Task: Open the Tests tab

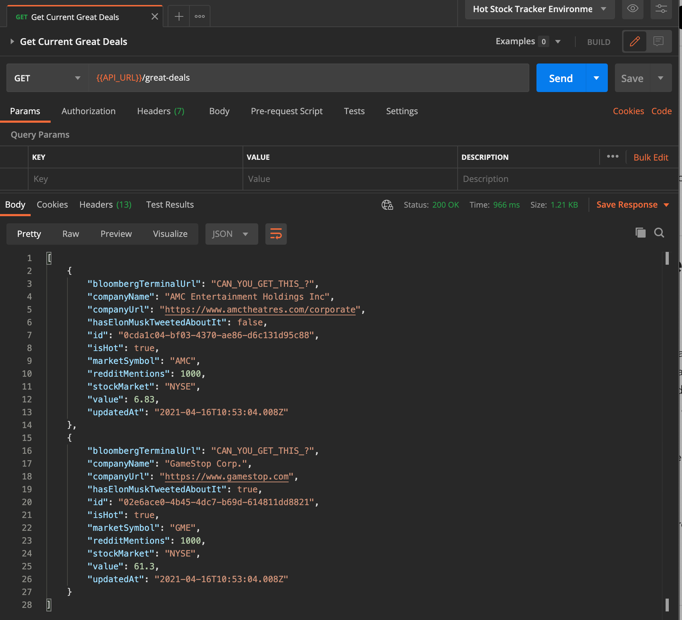Action: click(x=354, y=111)
